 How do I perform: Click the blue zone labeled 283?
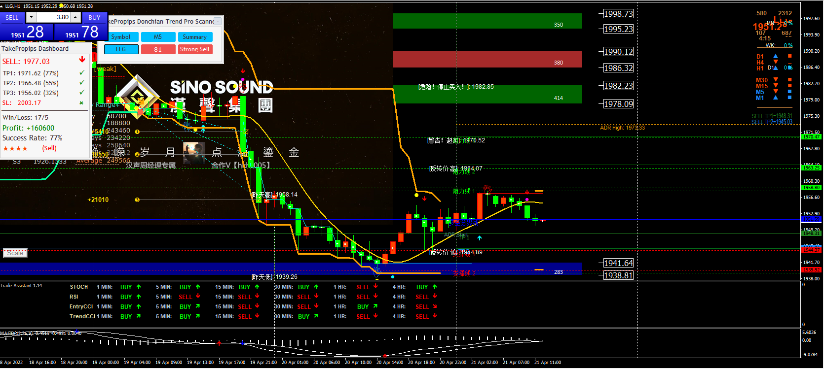coord(291,268)
